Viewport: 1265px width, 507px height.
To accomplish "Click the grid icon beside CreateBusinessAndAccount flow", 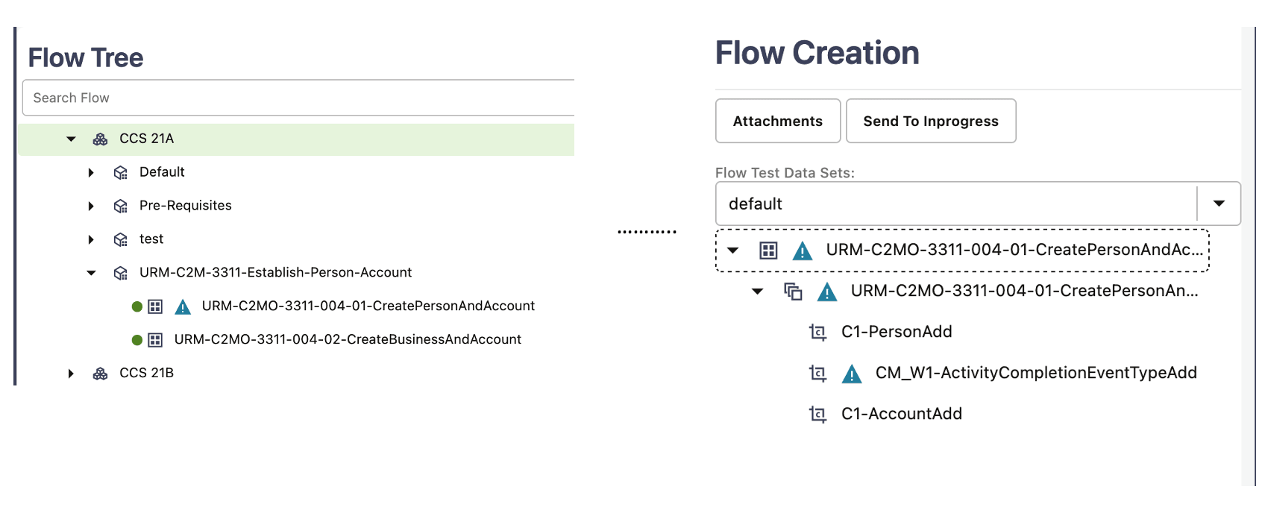I will [x=155, y=340].
